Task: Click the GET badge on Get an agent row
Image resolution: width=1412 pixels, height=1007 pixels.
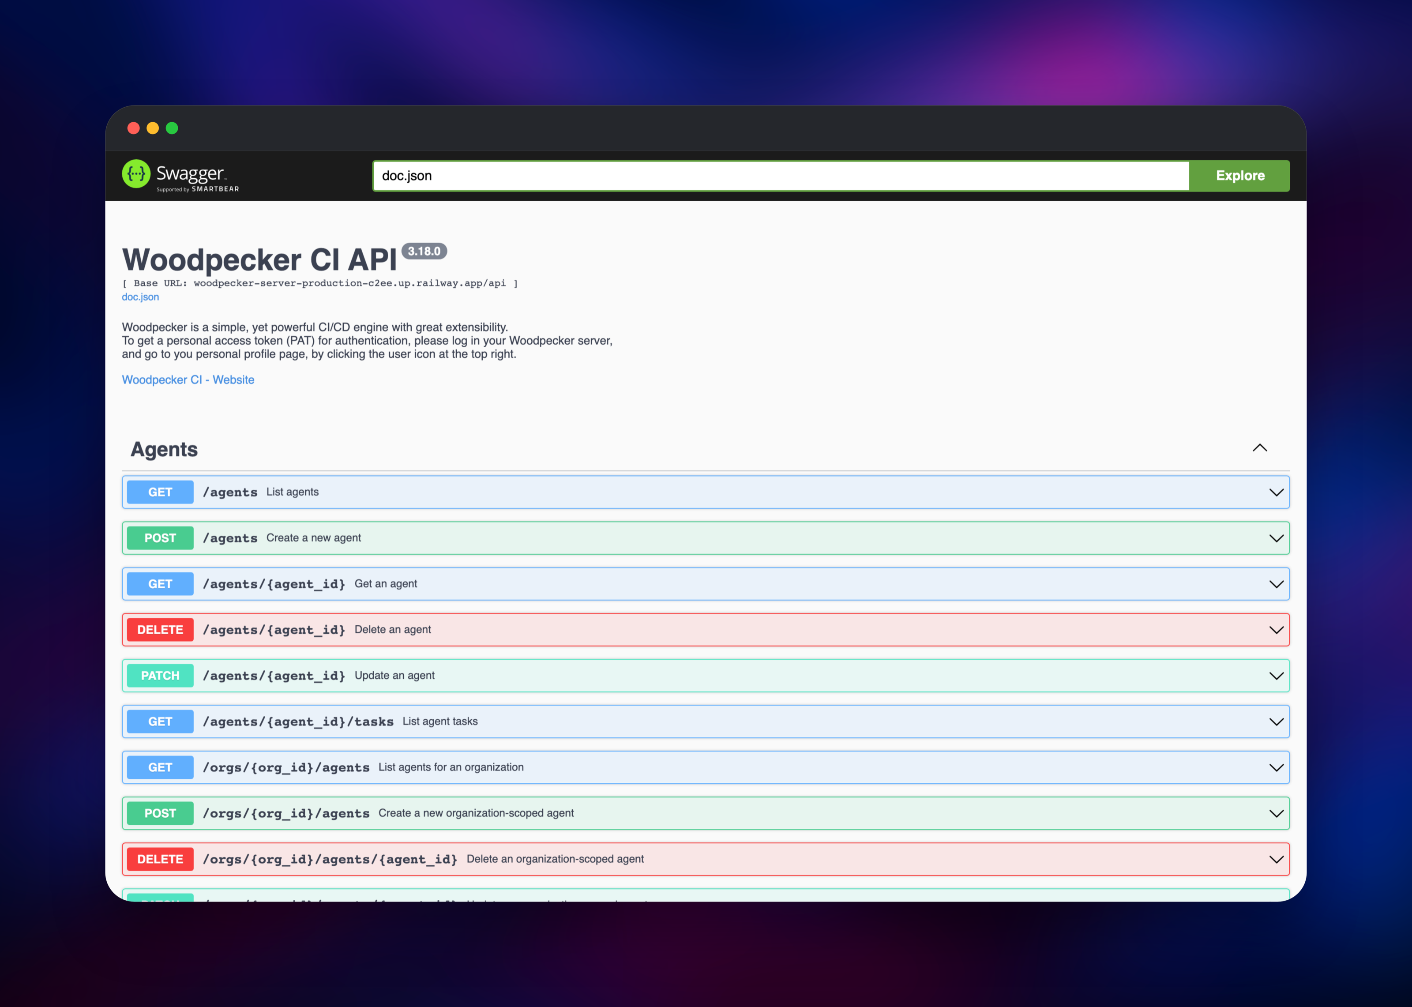Action: point(160,584)
